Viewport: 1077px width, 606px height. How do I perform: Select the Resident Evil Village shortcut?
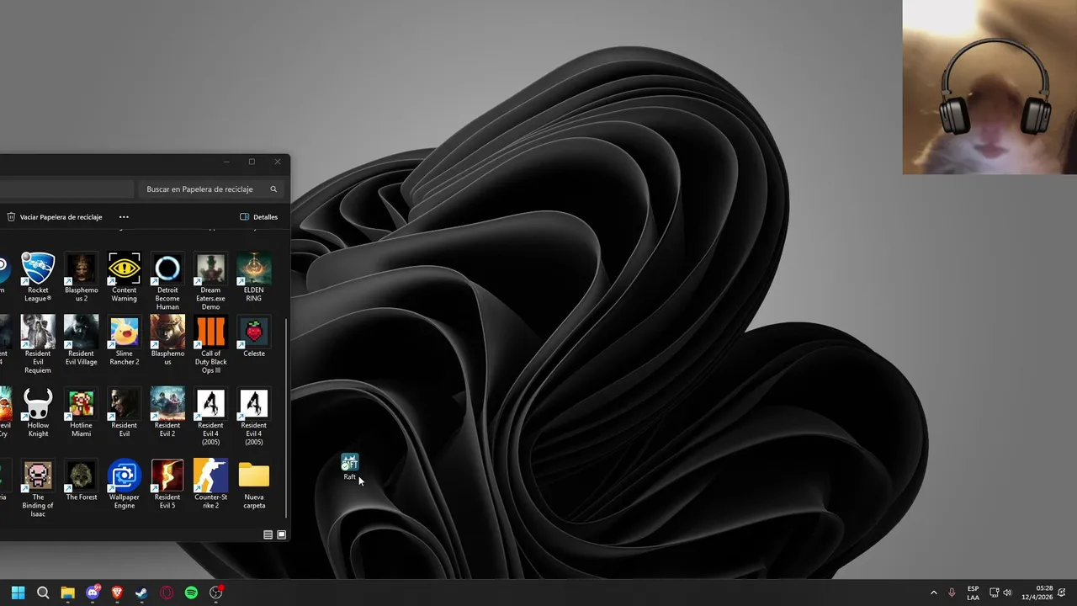tap(82, 341)
